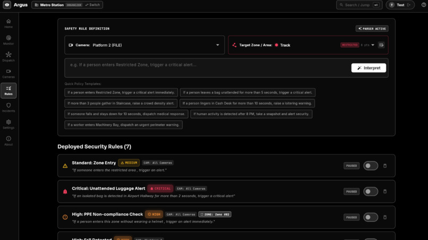Click the Search / Jump field
Image resolution: width=428 pixels, height=240 pixels.
click(359, 5)
